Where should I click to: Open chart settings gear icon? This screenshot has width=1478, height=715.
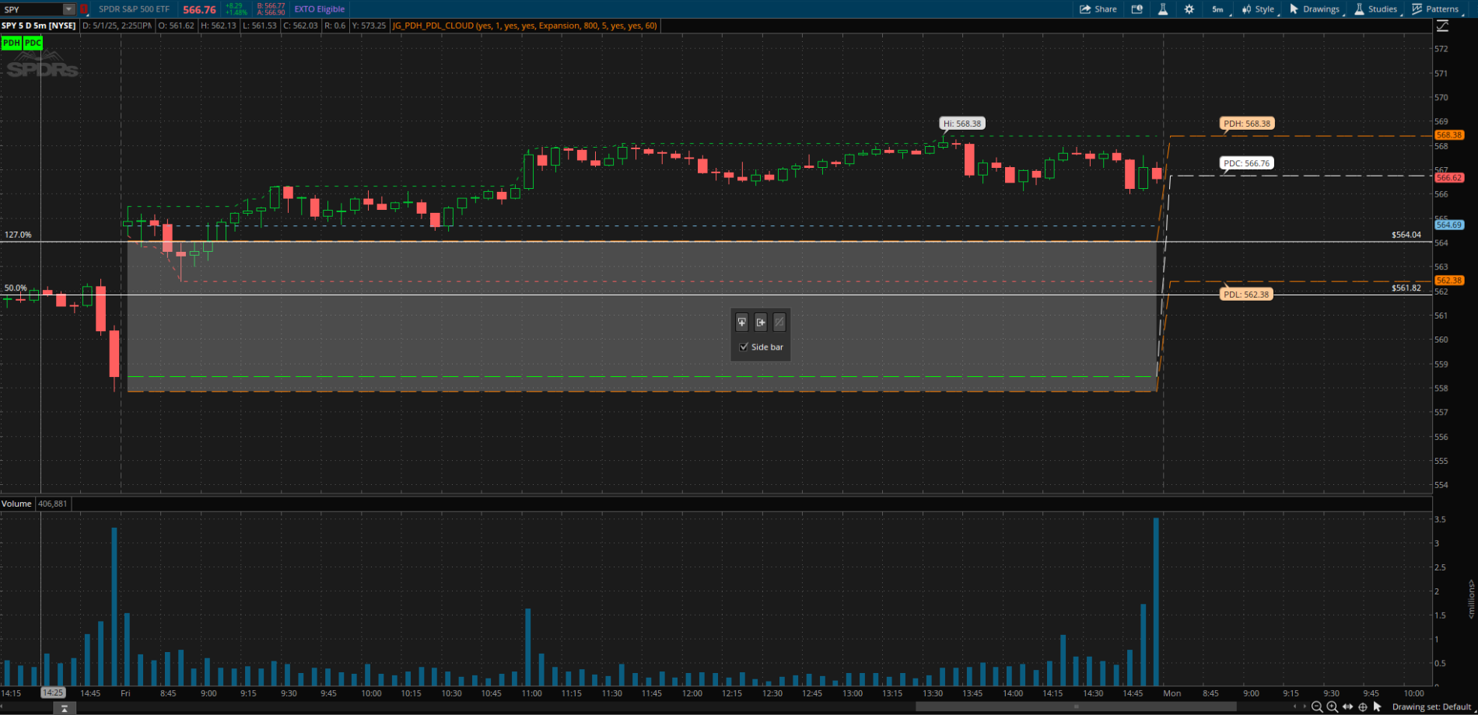(x=1189, y=9)
